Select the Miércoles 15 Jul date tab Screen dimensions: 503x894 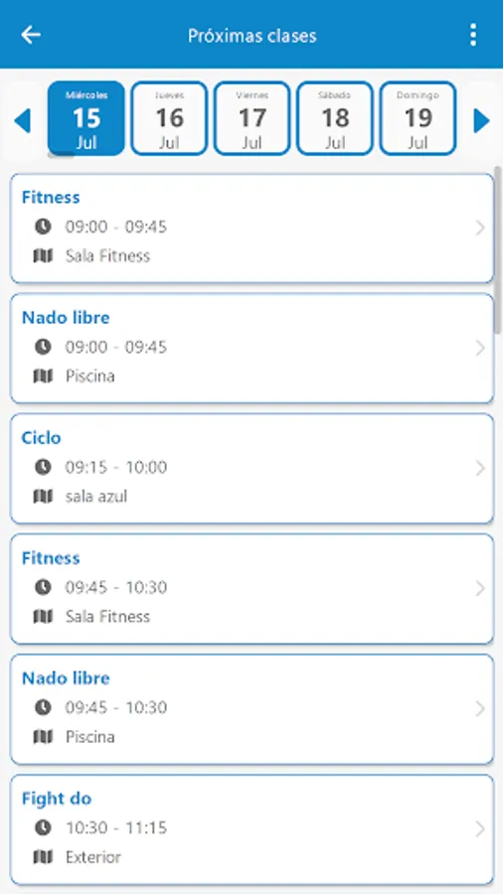coord(86,118)
